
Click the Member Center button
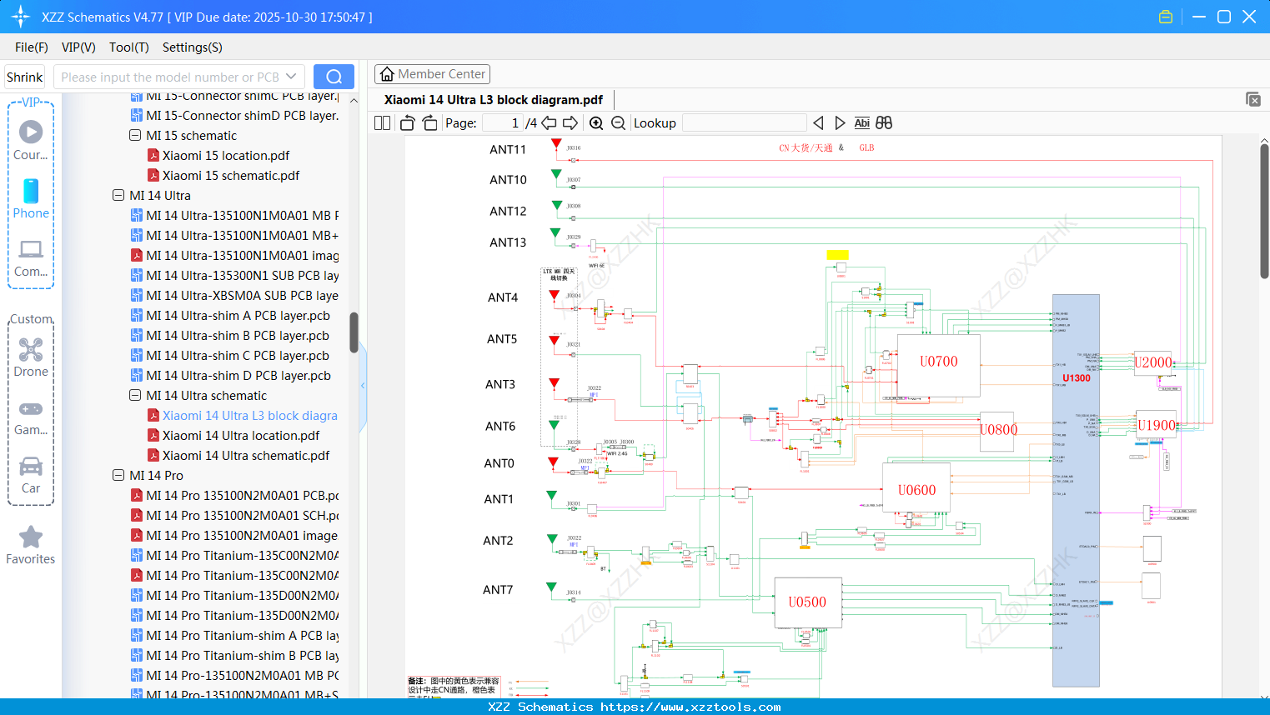[432, 74]
